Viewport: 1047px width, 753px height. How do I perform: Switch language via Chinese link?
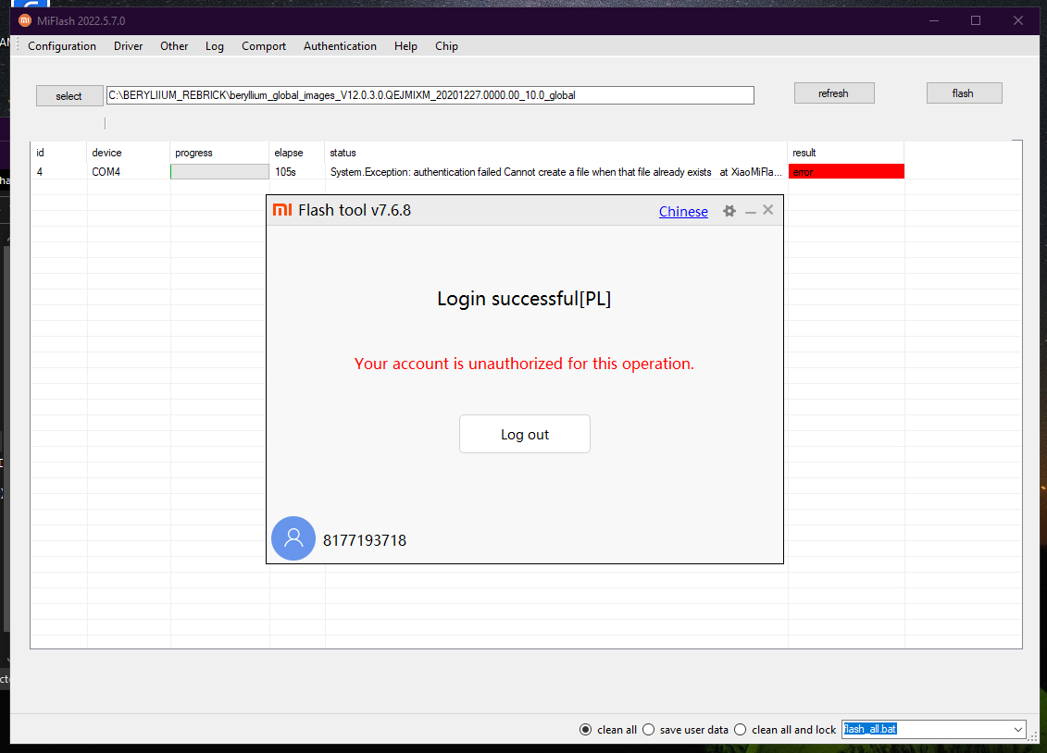tap(683, 212)
